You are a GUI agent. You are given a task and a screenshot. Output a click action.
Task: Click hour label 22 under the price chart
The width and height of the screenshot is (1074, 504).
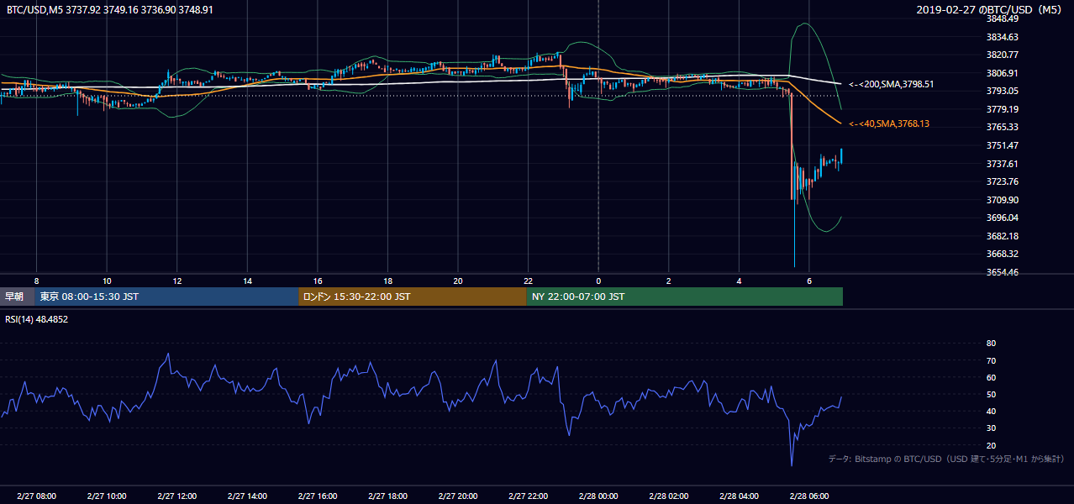(528, 281)
